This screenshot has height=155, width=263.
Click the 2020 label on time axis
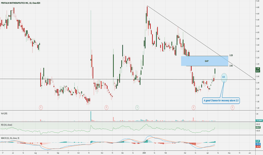[x=144, y=153]
